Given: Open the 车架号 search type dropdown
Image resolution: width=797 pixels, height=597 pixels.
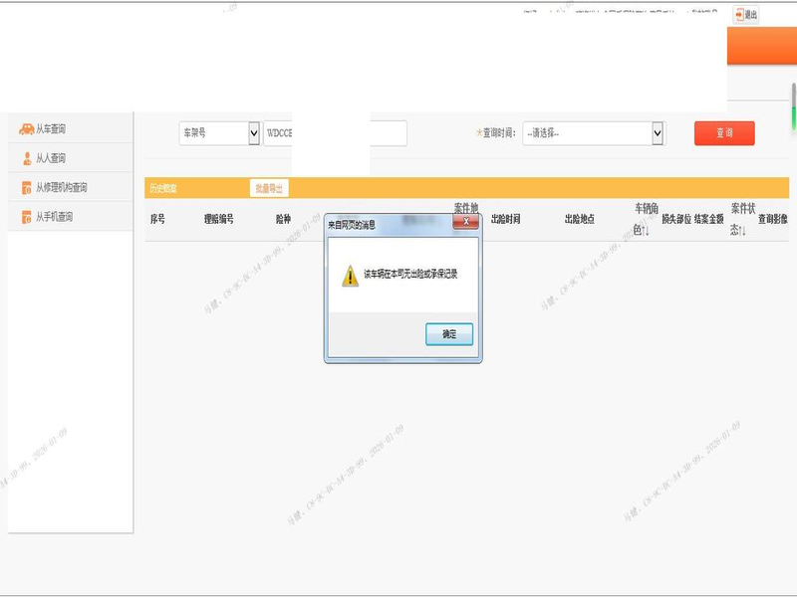Looking at the screenshot, I should click(x=252, y=133).
